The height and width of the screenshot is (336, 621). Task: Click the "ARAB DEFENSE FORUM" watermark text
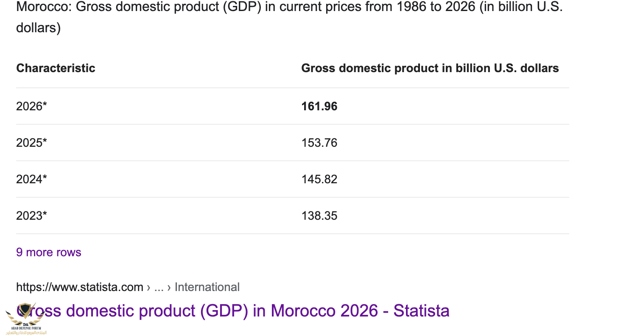tap(26, 328)
